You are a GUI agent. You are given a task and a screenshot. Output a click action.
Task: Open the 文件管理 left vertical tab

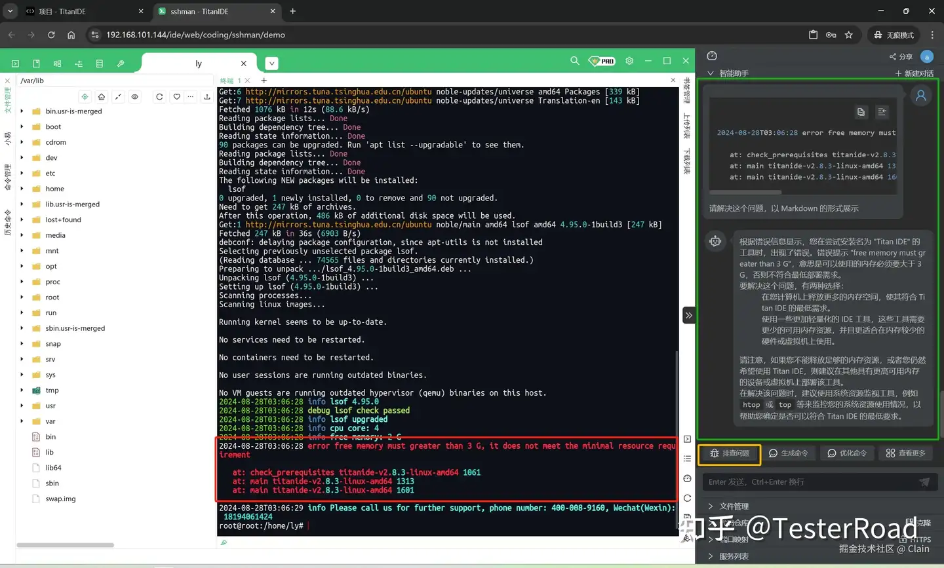7,100
